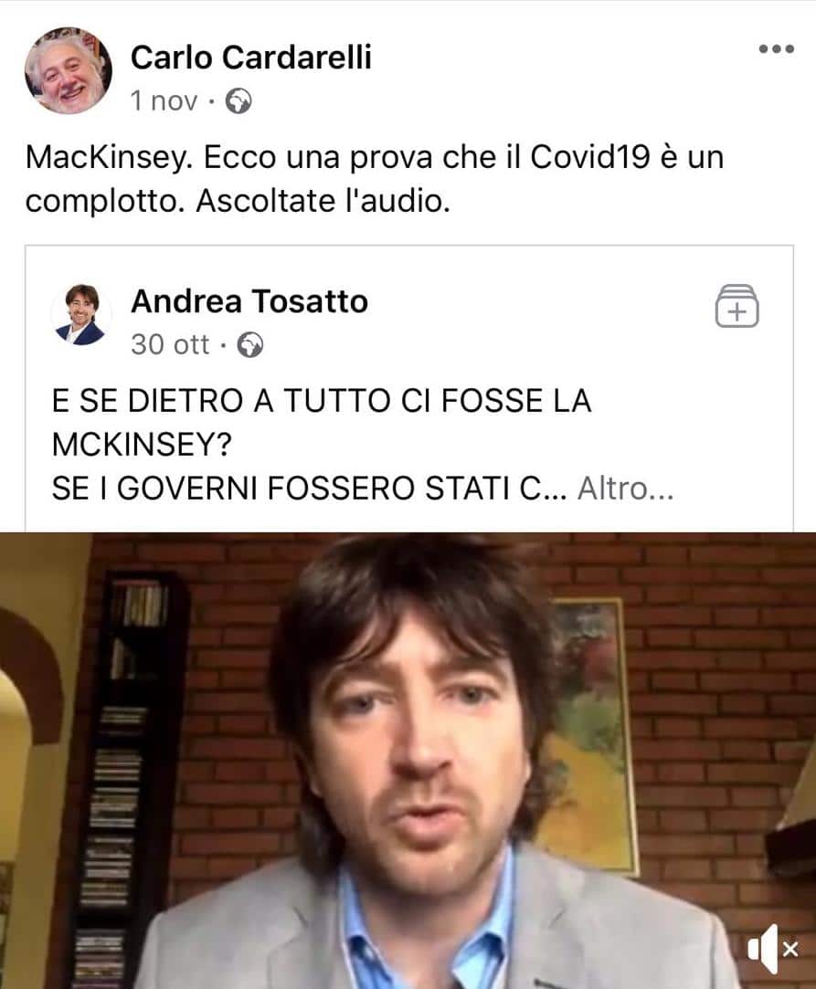
Task: Tap the "SE I GOVERNI FOSSERO STATI C" line
Action: 297,489
